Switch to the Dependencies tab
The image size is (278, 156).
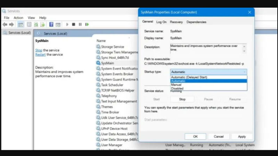click(197, 22)
